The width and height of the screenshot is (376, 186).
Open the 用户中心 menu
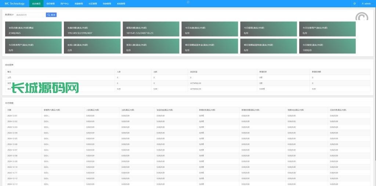pos(65,4)
